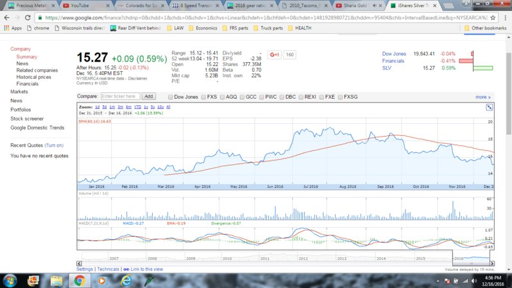
Task: Set chart zoom to 6m
Action: pyautogui.click(x=129, y=107)
